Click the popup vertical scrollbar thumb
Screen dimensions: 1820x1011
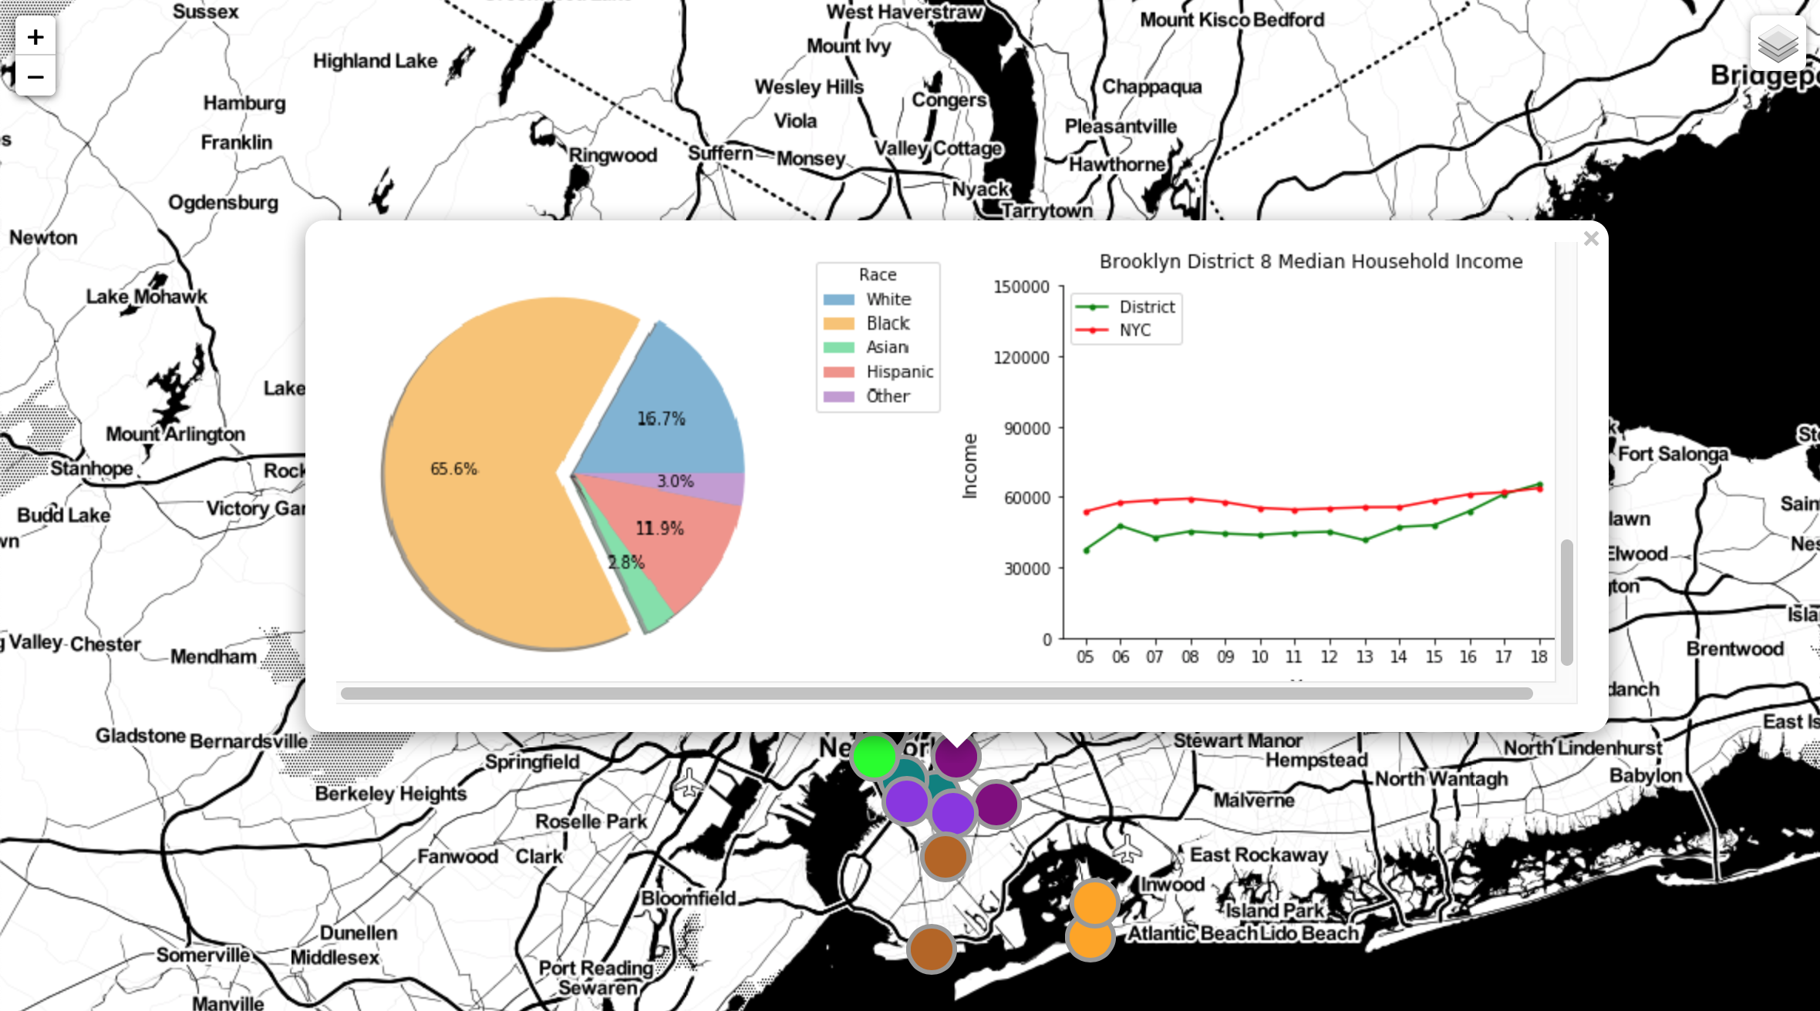click(x=1566, y=602)
